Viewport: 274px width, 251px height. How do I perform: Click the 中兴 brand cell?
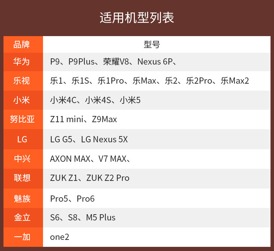(x=23, y=159)
